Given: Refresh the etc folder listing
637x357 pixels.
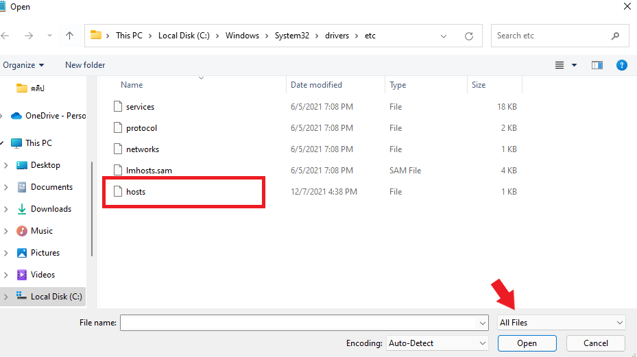Looking at the screenshot, I should [x=469, y=36].
